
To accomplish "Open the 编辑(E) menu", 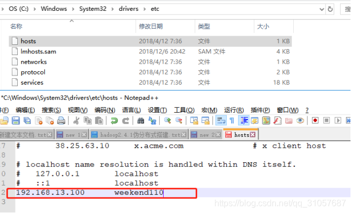I will point(25,110).
